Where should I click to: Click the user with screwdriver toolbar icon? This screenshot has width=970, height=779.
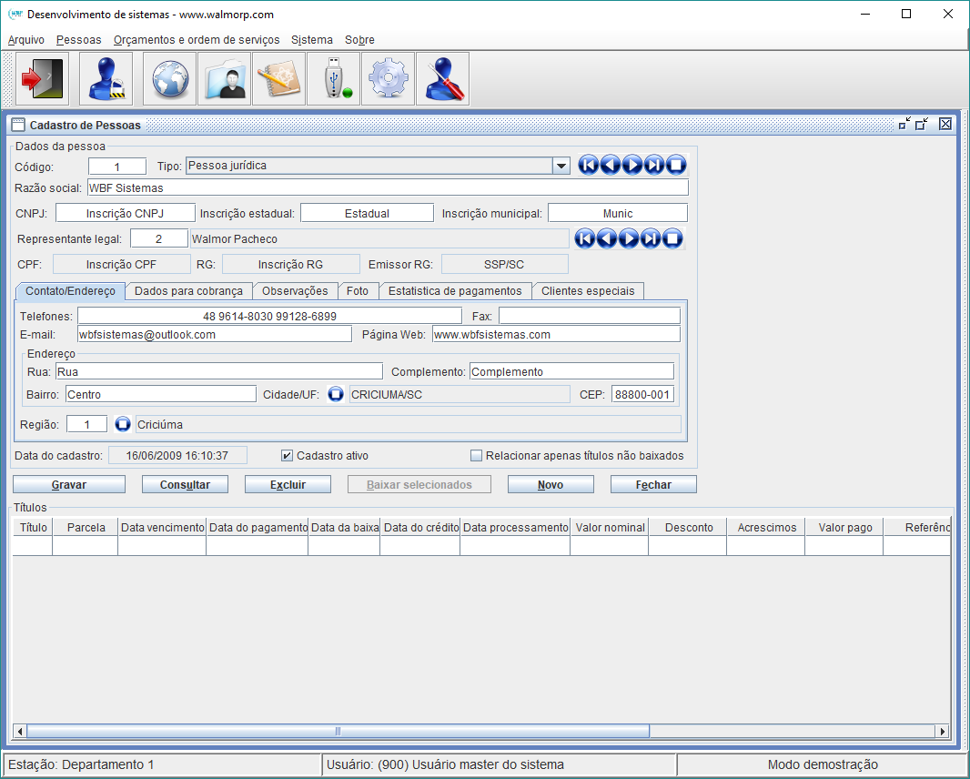pyautogui.click(x=442, y=79)
